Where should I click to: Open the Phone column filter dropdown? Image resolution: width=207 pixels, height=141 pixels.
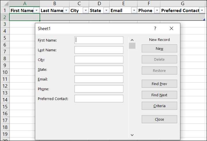click(x=156, y=11)
